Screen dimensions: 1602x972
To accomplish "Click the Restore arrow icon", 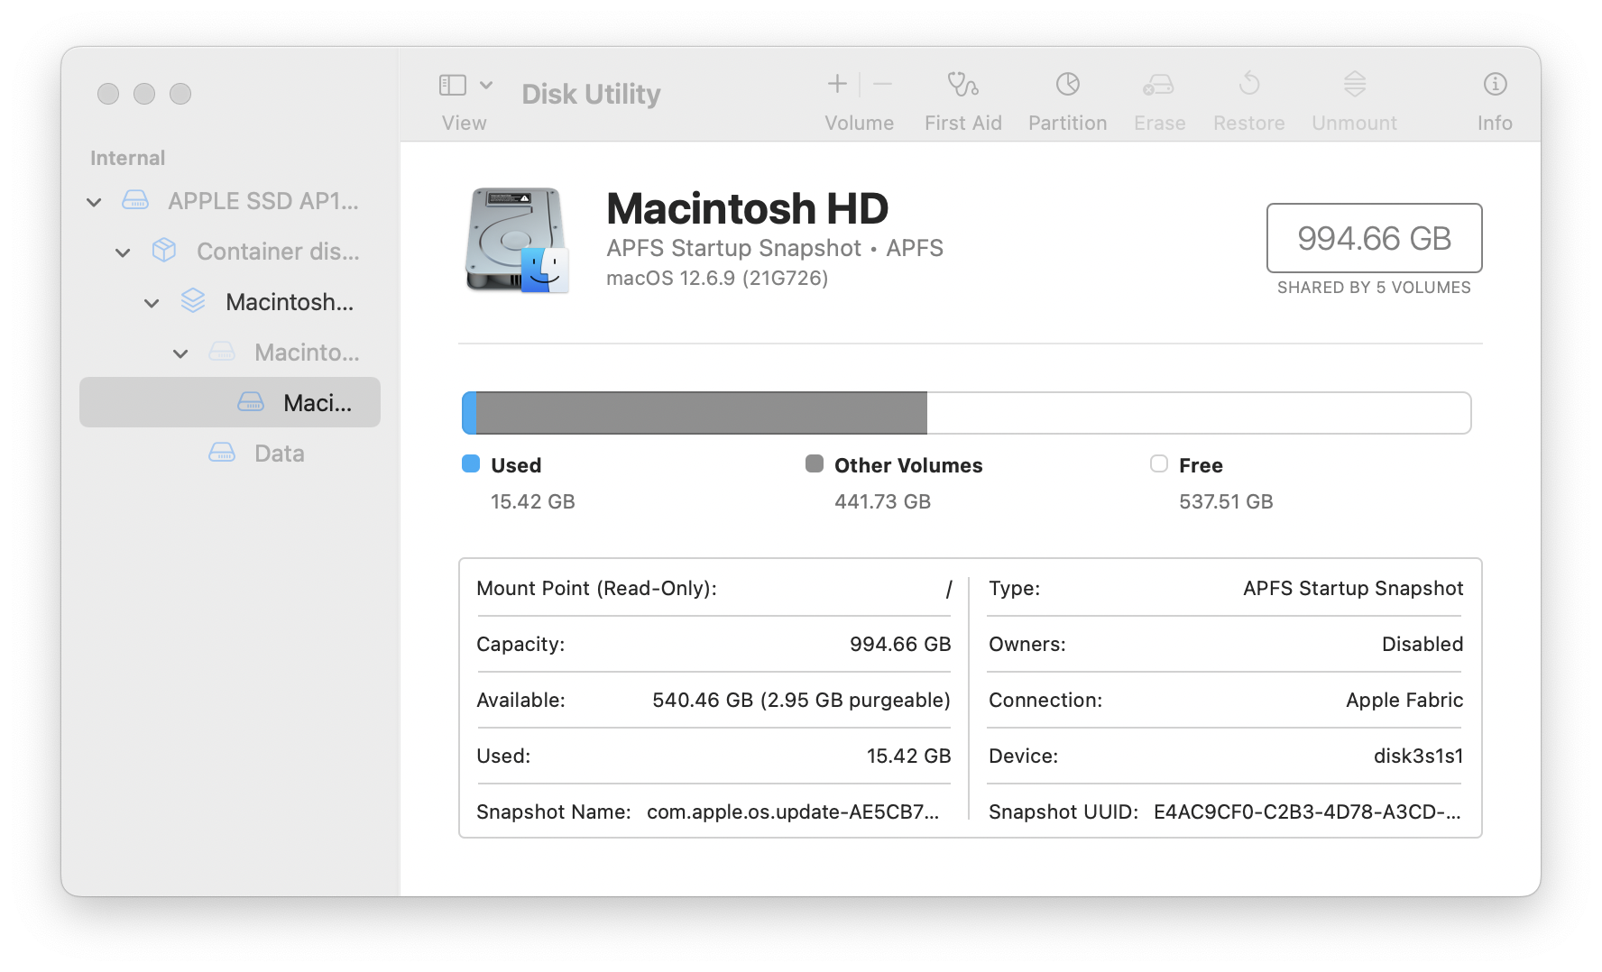I will [1249, 84].
